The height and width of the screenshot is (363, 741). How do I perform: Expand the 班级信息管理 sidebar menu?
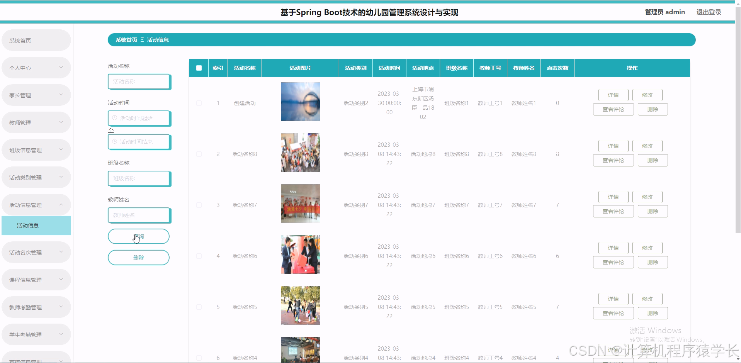tap(36, 150)
